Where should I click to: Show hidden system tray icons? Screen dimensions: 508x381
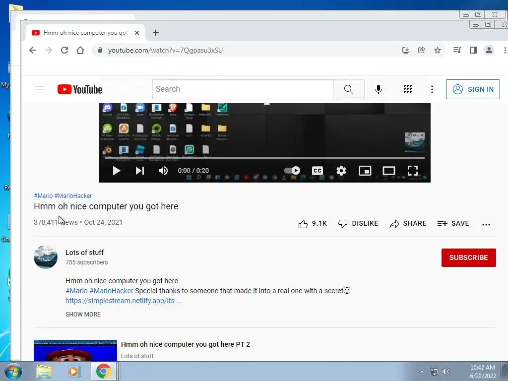click(x=422, y=372)
